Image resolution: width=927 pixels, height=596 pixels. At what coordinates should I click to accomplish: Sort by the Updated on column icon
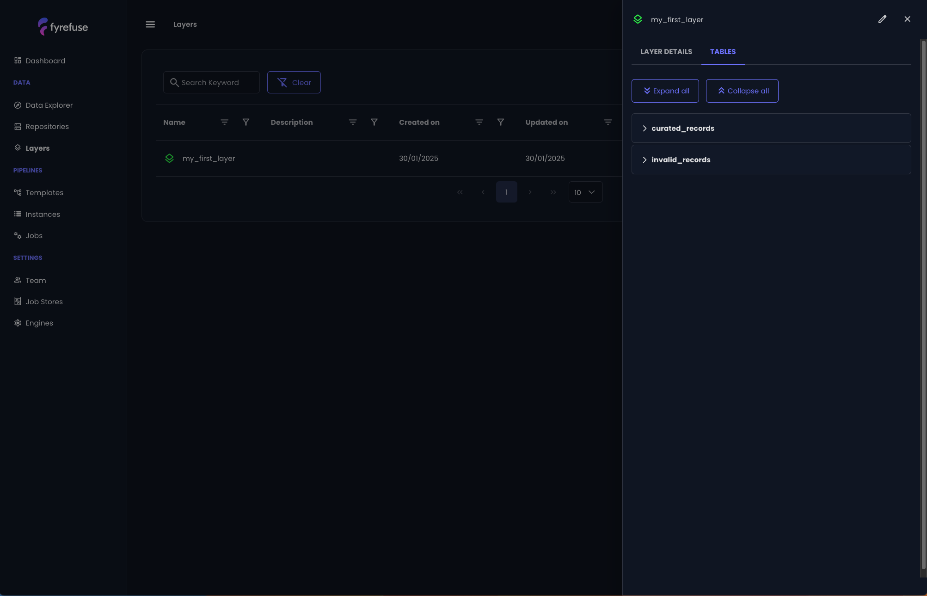point(608,122)
